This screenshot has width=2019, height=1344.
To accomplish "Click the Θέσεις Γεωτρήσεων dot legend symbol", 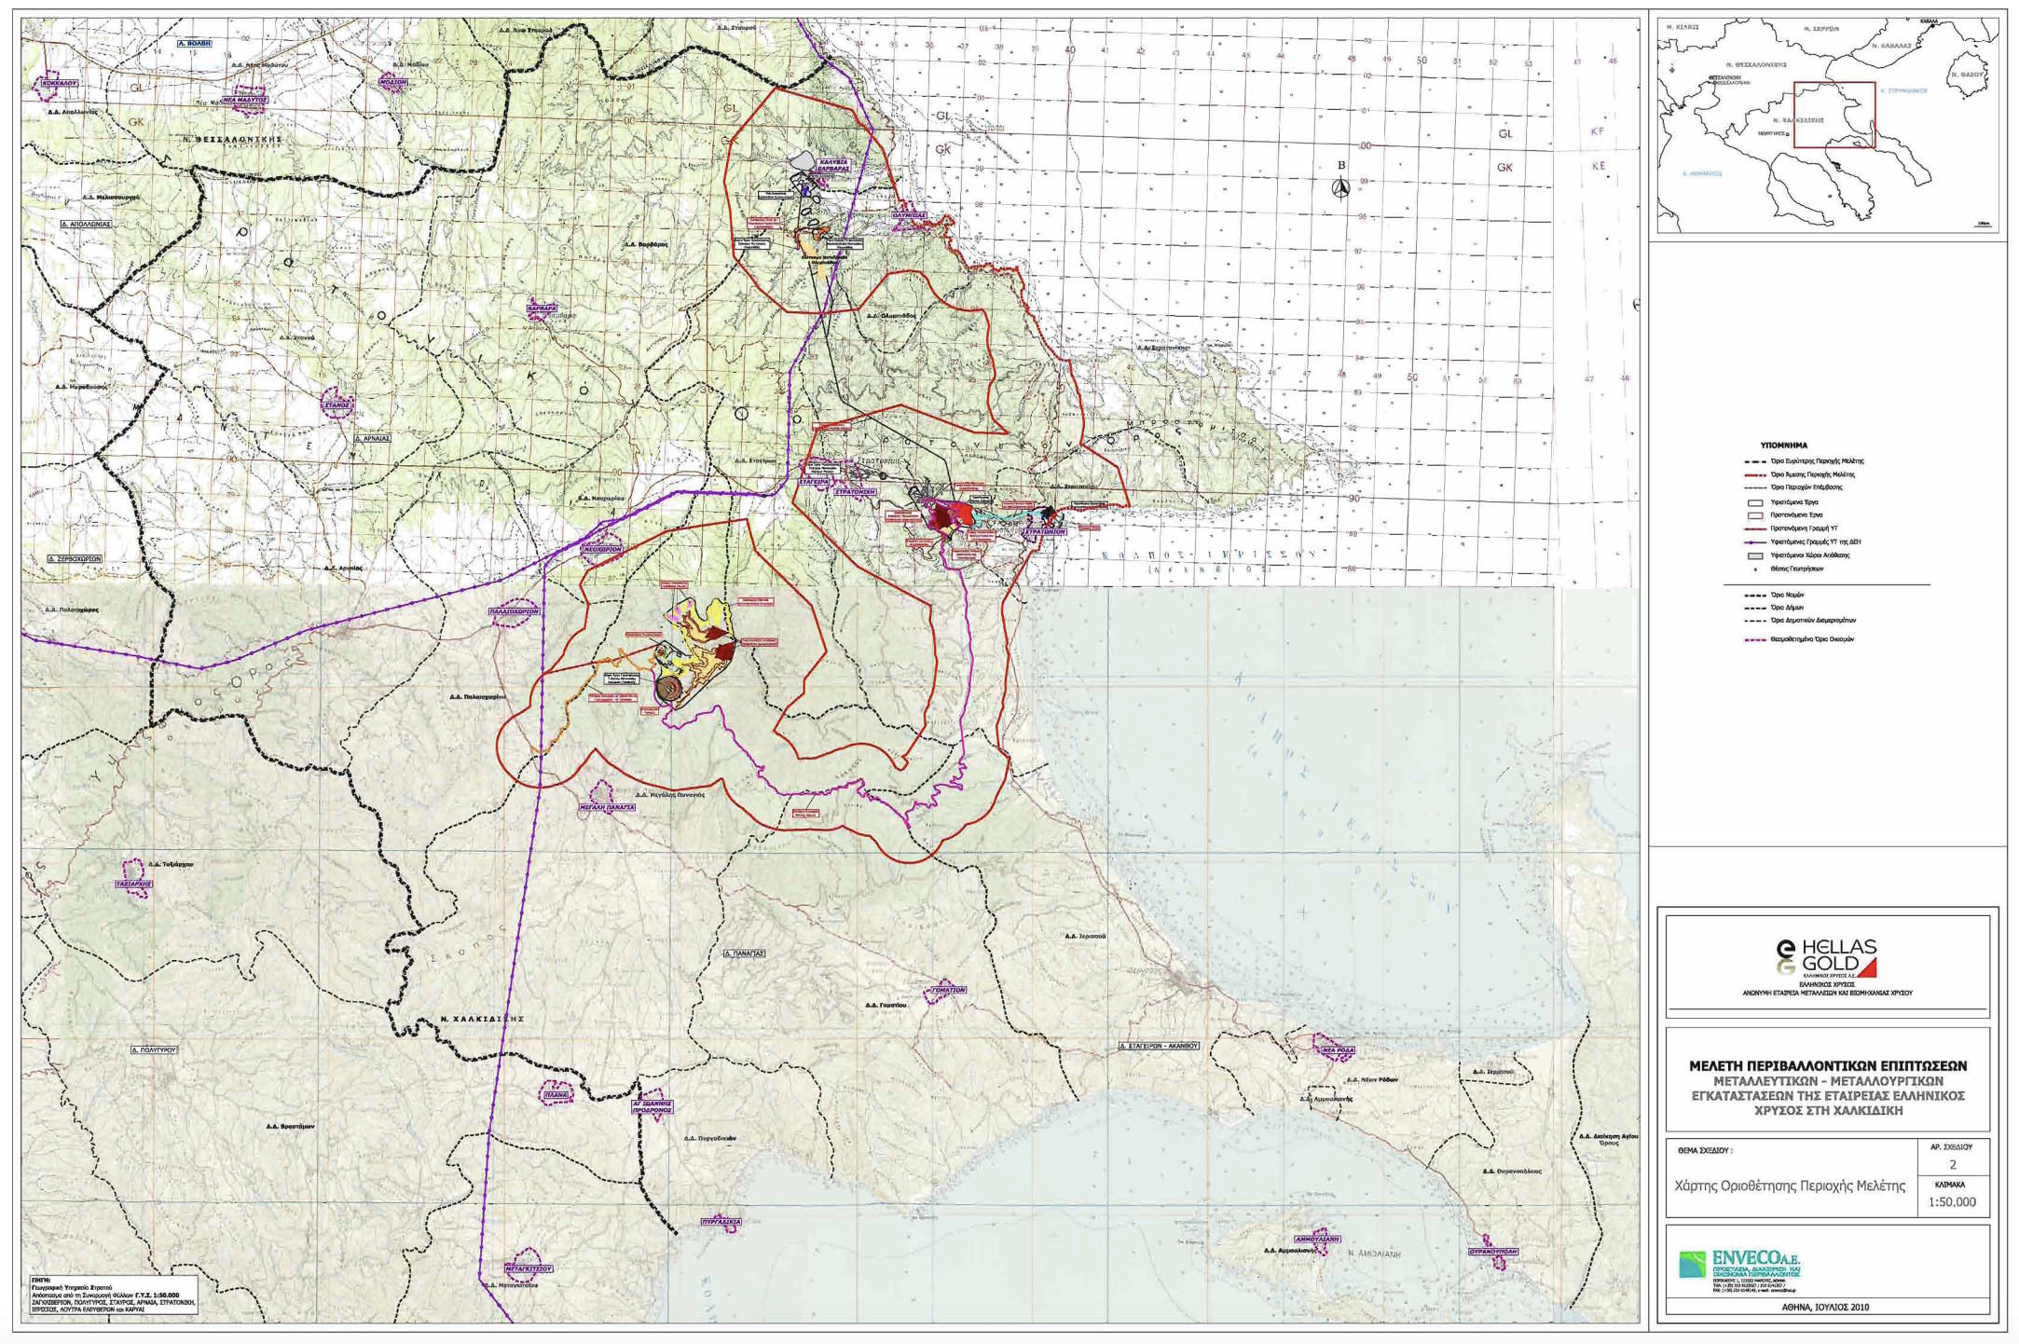I will click(x=1754, y=569).
